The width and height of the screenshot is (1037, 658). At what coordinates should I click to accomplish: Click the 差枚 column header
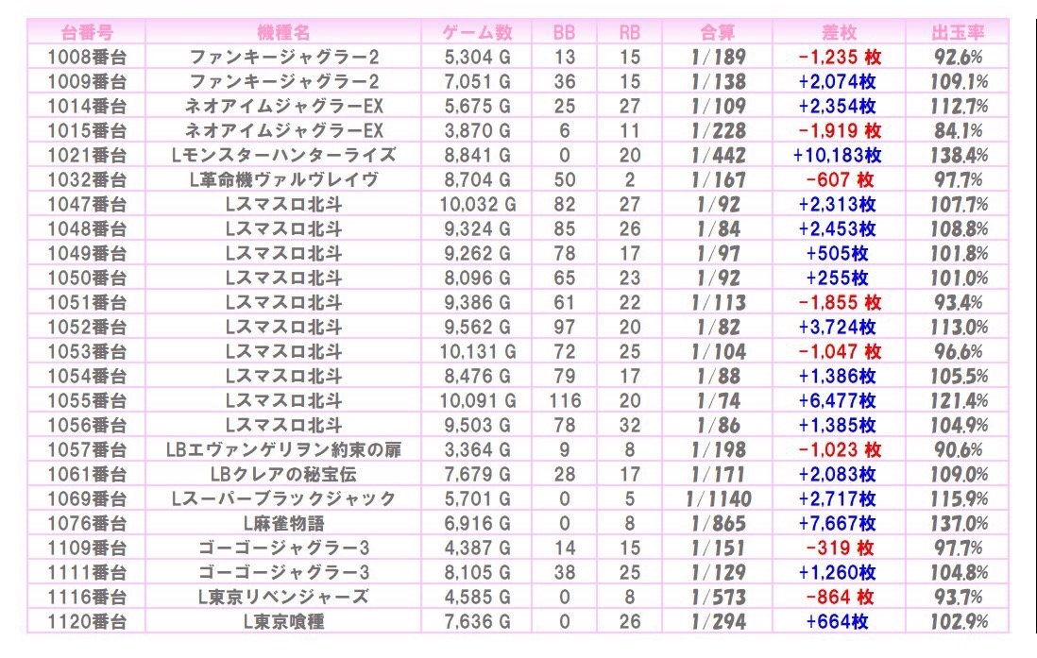coord(837,32)
